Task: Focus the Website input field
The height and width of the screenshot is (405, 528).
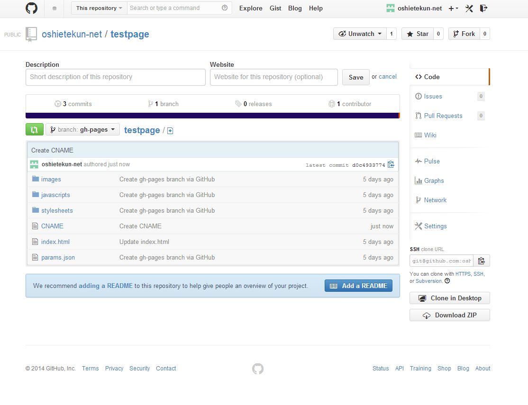Action: click(x=274, y=77)
